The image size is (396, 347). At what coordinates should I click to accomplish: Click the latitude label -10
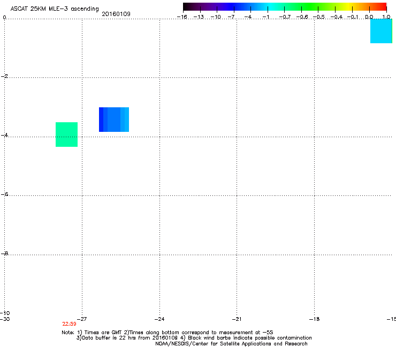5,313
